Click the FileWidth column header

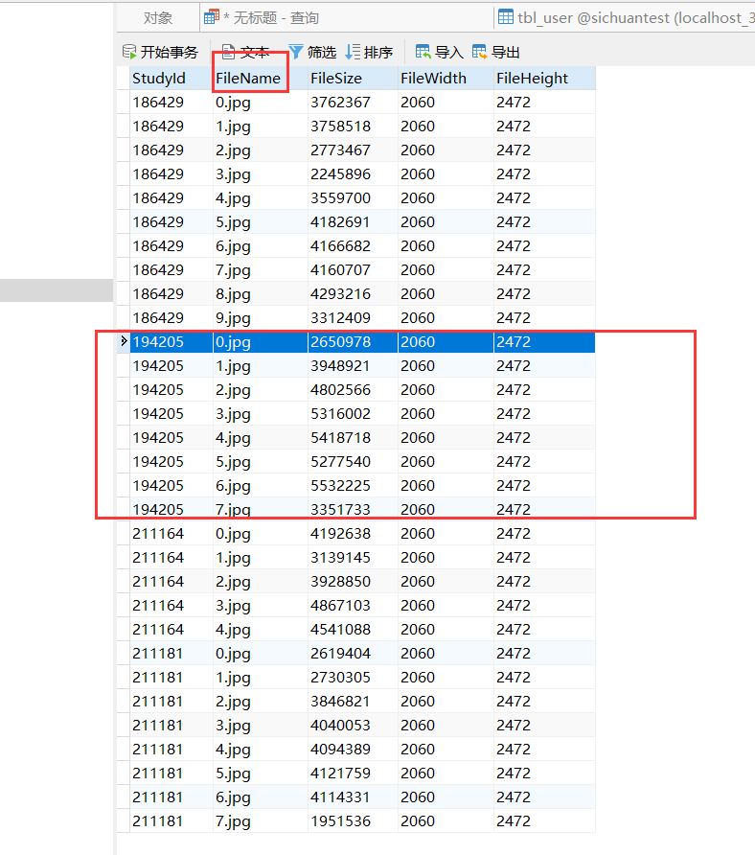pos(433,79)
